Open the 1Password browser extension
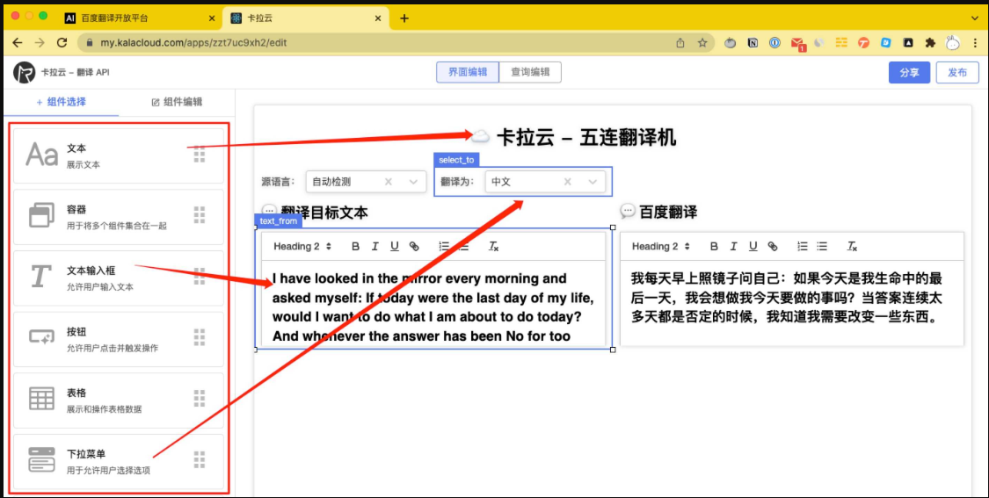 coord(774,43)
